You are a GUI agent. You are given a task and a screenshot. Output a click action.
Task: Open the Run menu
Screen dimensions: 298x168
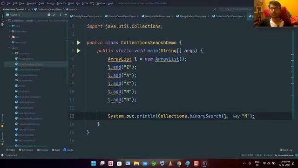78,3
